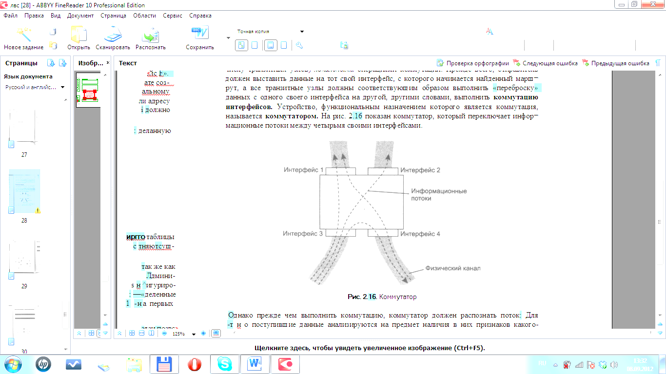This screenshot has height=374, width=666.
Task: Open the Сохранить dropdown arrow
Action: [229, 37]
